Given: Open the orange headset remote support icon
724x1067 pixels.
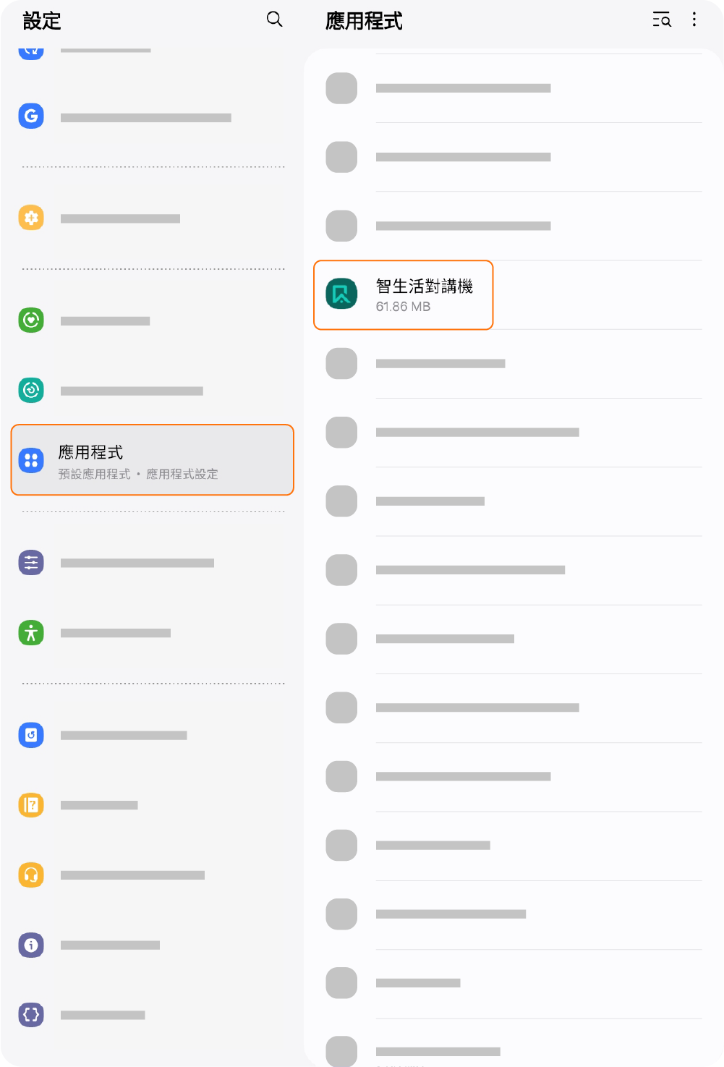Looking at the screenshot, I should pyautogui.click(x=31, y=875).
